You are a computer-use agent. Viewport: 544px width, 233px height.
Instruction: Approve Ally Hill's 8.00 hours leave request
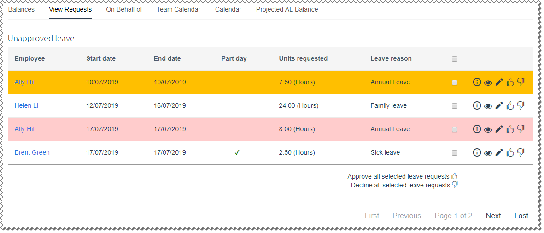[x=510, y=129]
